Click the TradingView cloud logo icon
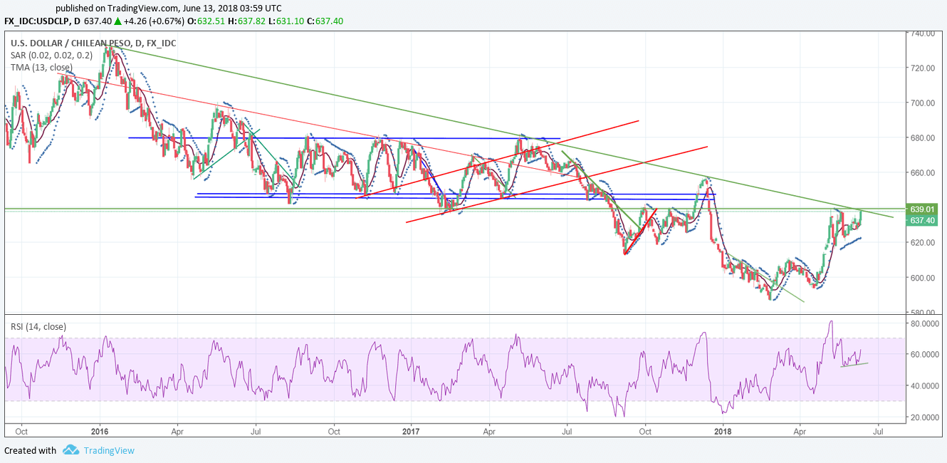 point(70,450)
